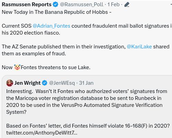The height and width of the screenshot is (138, 172).
Task: Open the 1 Feb tweet timestamp
Action: point(114,4)
